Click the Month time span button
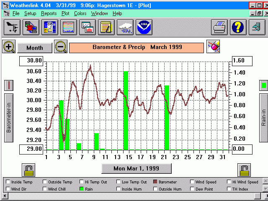 [35, 48]
